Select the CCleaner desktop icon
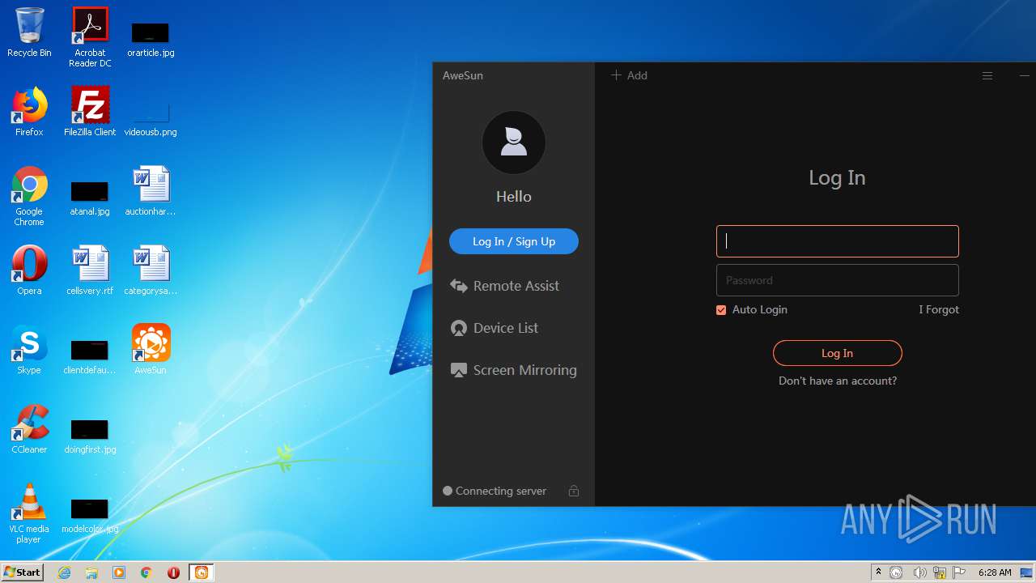 [29, 429]
